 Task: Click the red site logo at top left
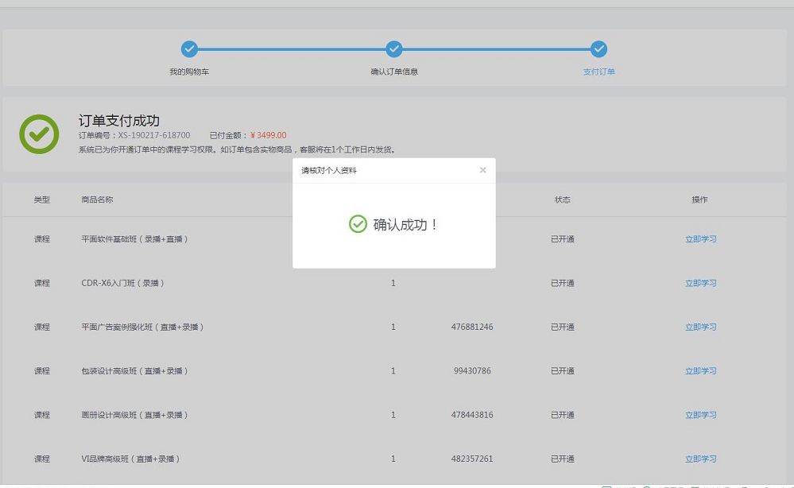click(30, 6)
